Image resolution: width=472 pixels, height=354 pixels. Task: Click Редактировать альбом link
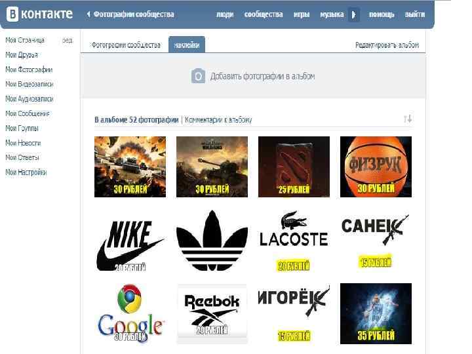point(387,45)
